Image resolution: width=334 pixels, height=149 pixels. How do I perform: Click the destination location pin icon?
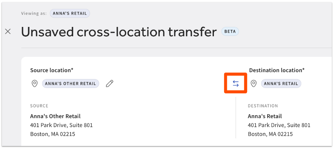pos(254,84)
